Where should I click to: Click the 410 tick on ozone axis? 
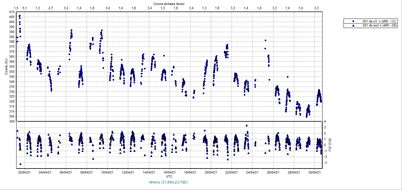pos(12,12)
